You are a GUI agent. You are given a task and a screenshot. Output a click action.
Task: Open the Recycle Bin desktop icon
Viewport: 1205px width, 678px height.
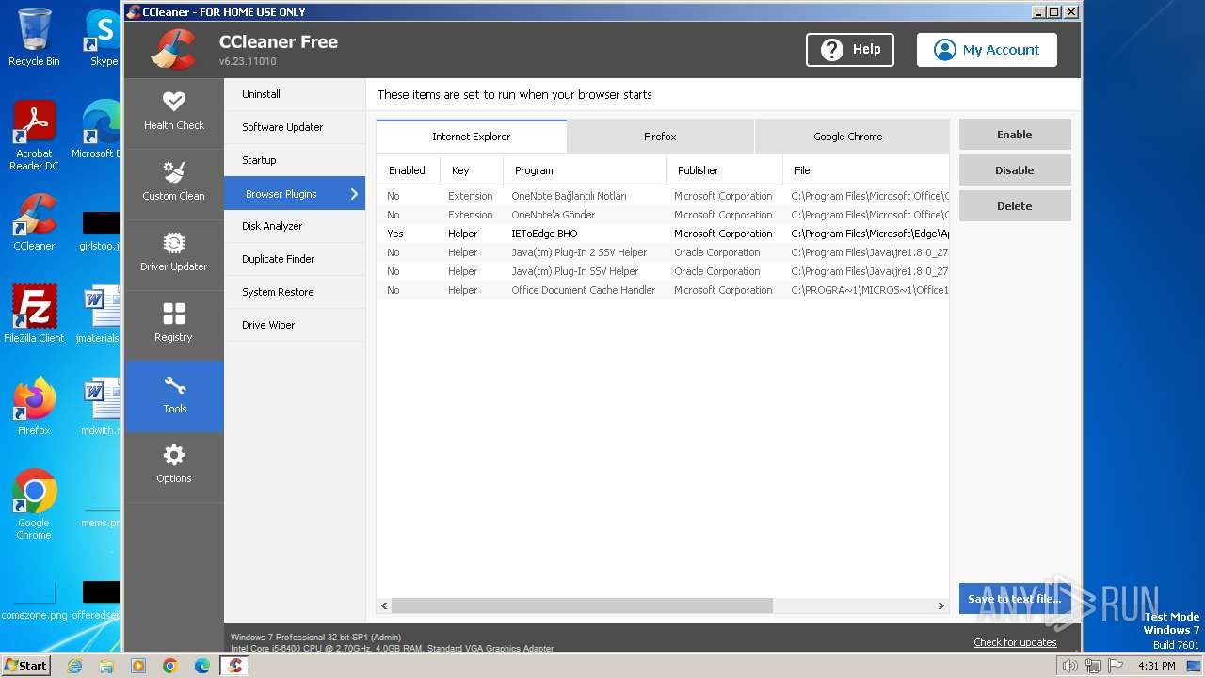point(34,38)
